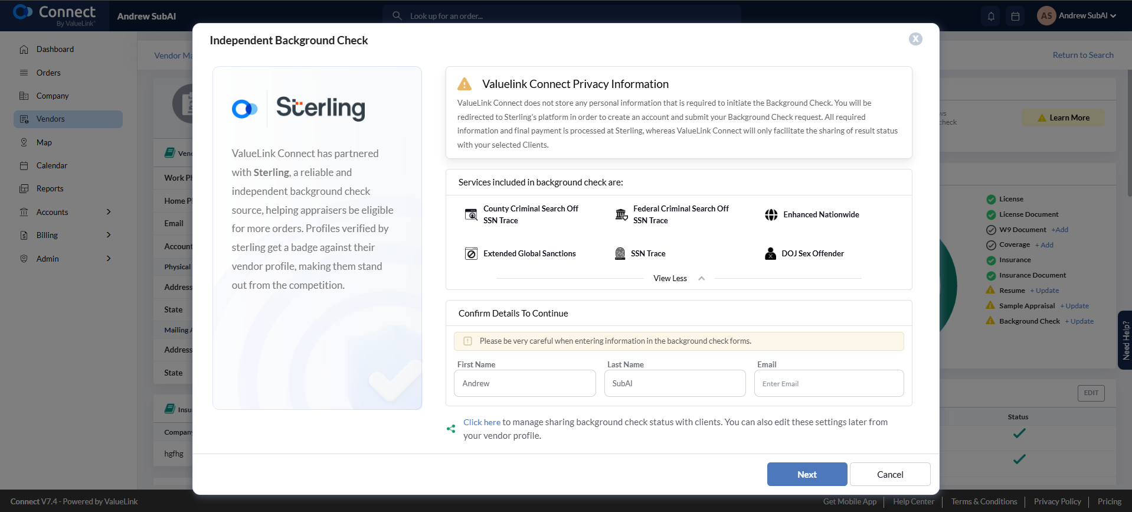
Task: Click the EDIT button in background
Action: 1091,393
